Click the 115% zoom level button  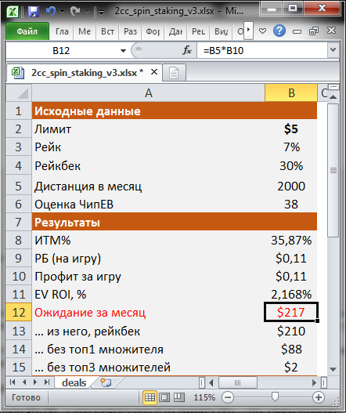(x=204, y=397)
